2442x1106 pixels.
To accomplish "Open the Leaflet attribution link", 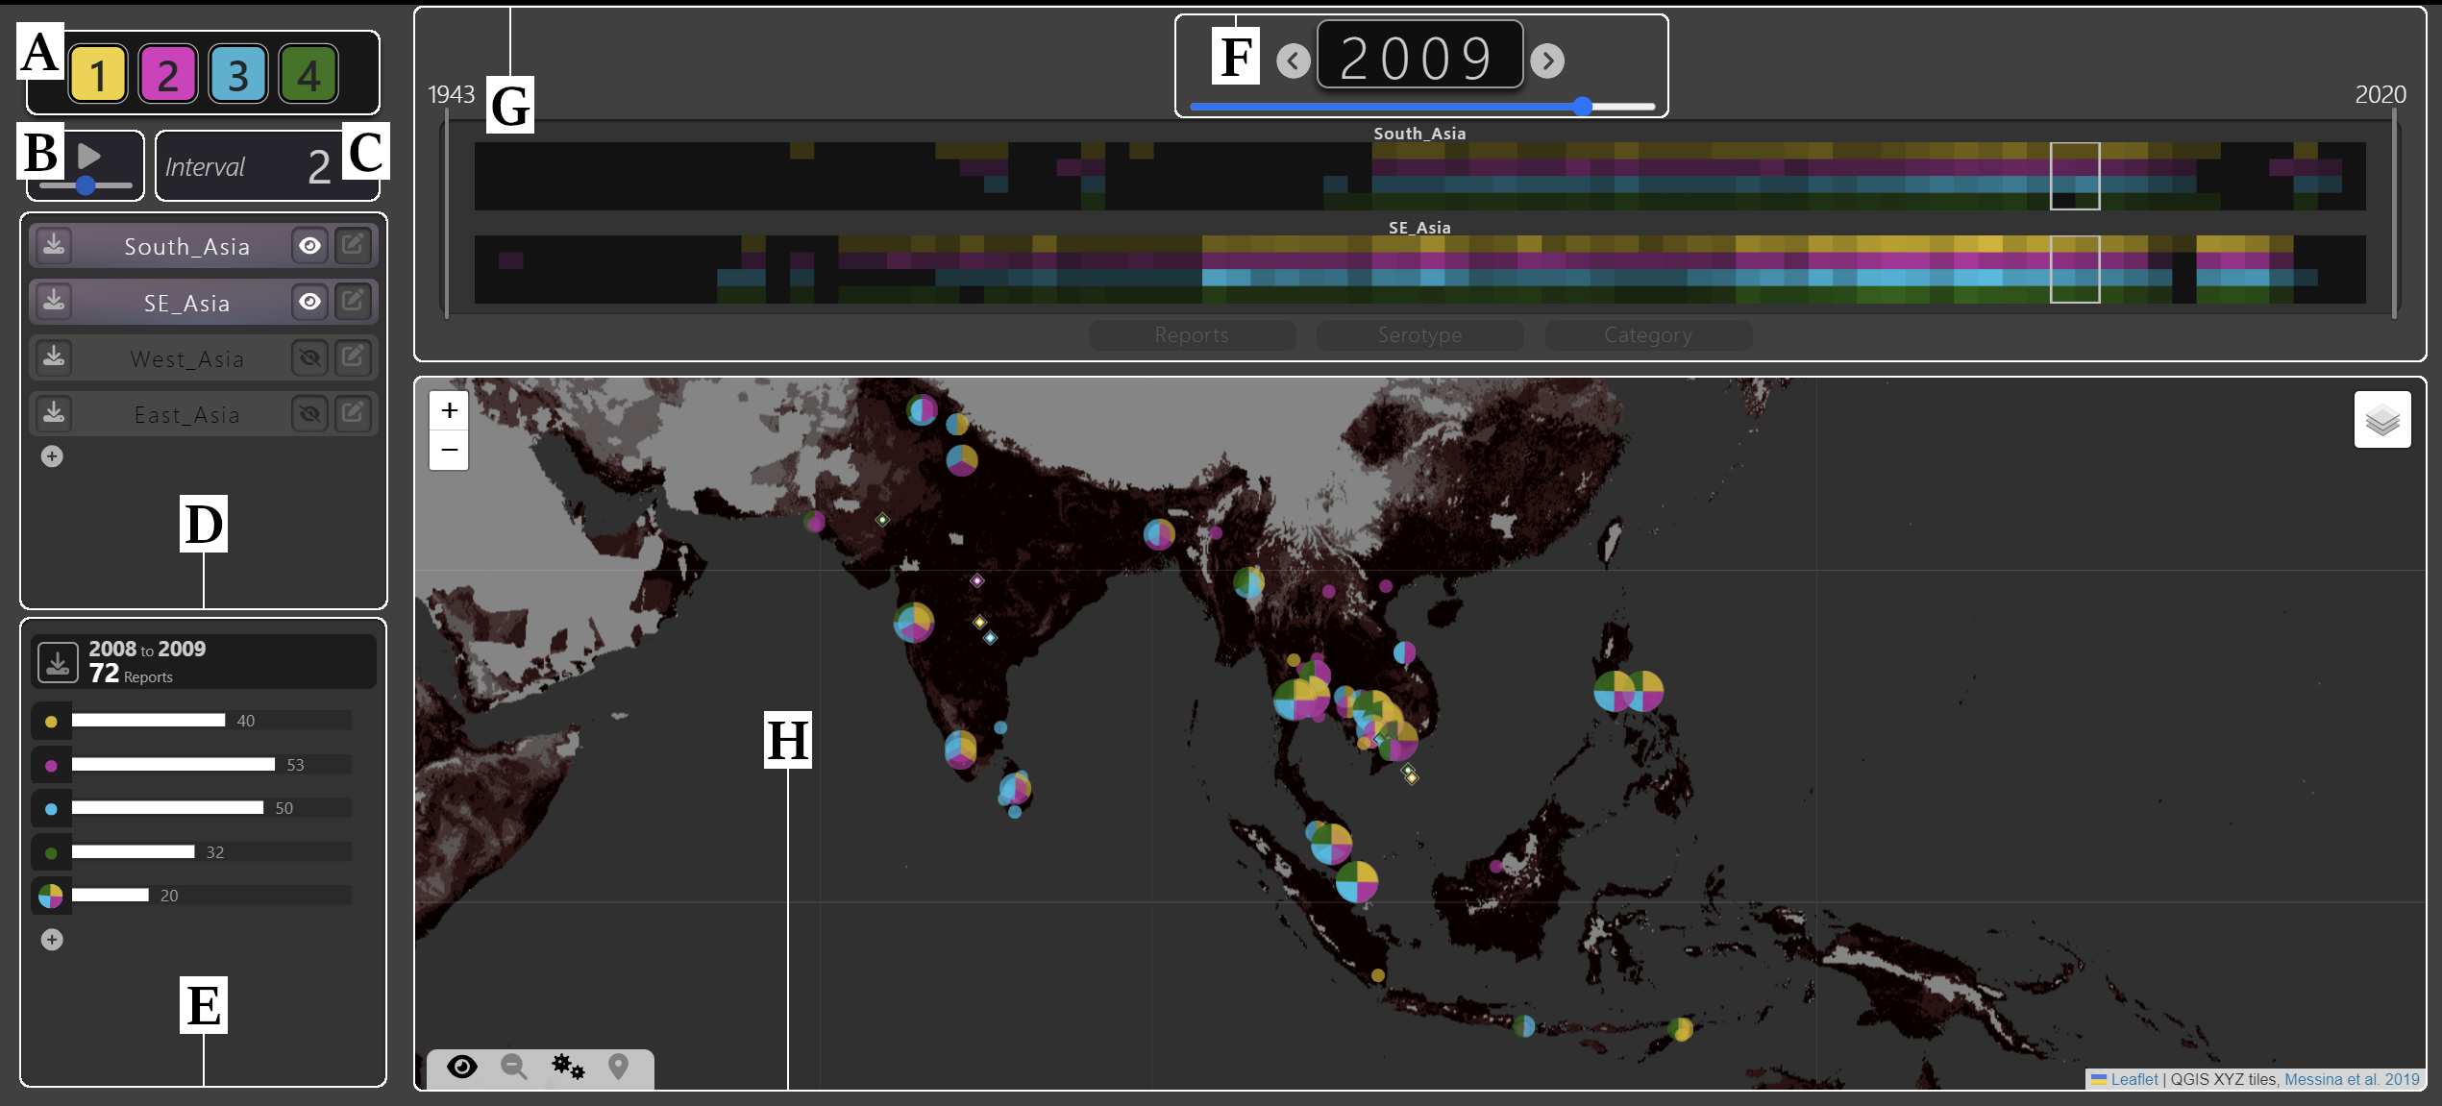I will (2133, 1079).
